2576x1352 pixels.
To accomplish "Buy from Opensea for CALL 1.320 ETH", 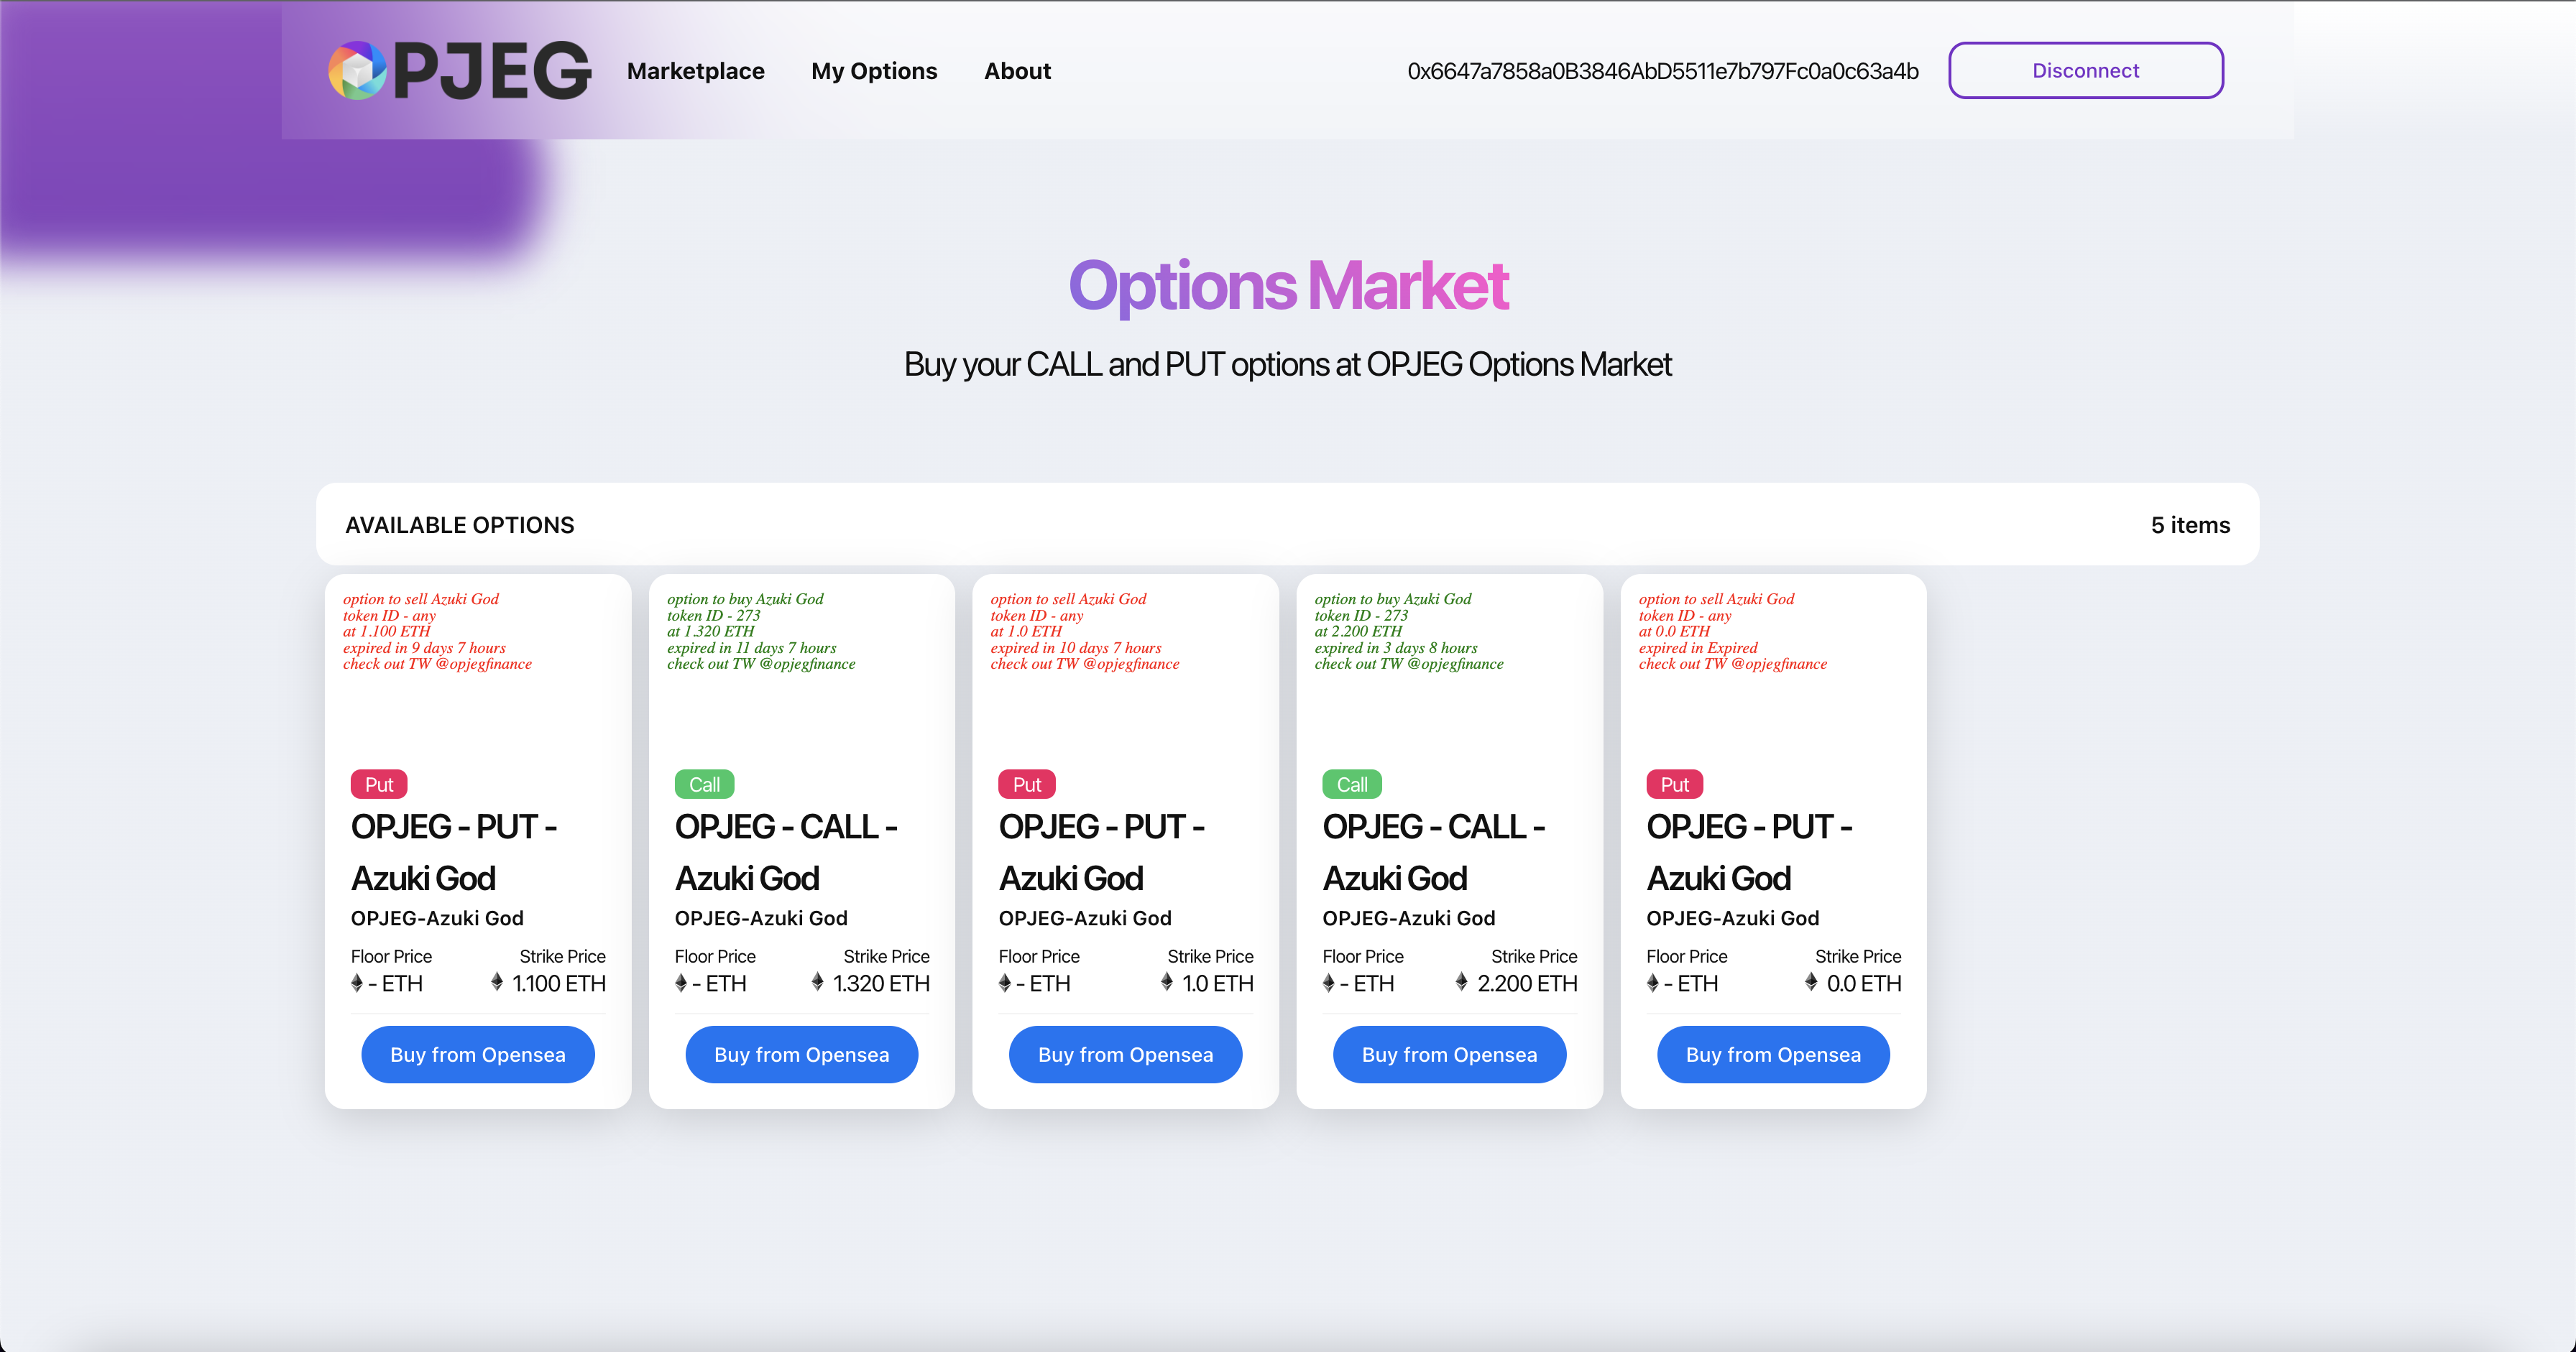I will pyautogui.click(x=802, y=1054).
